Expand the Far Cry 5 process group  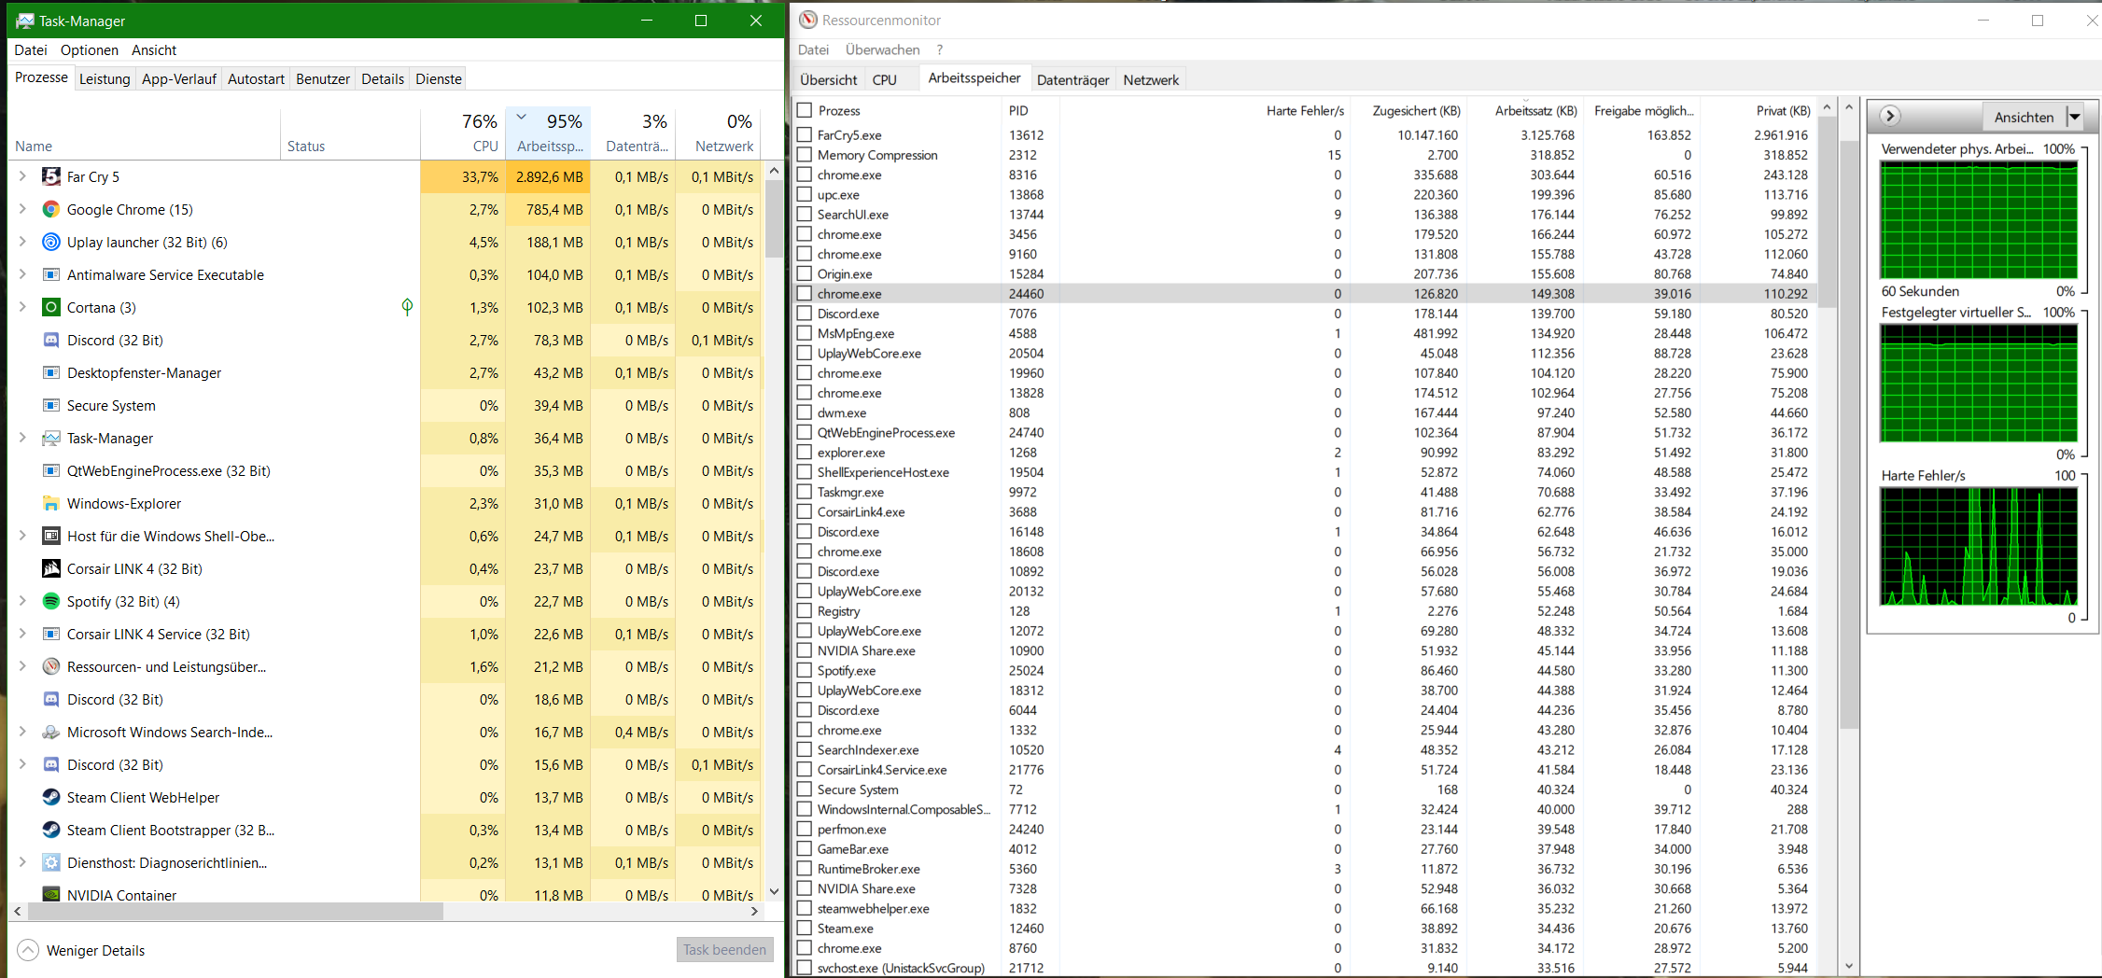click(22, 176)
